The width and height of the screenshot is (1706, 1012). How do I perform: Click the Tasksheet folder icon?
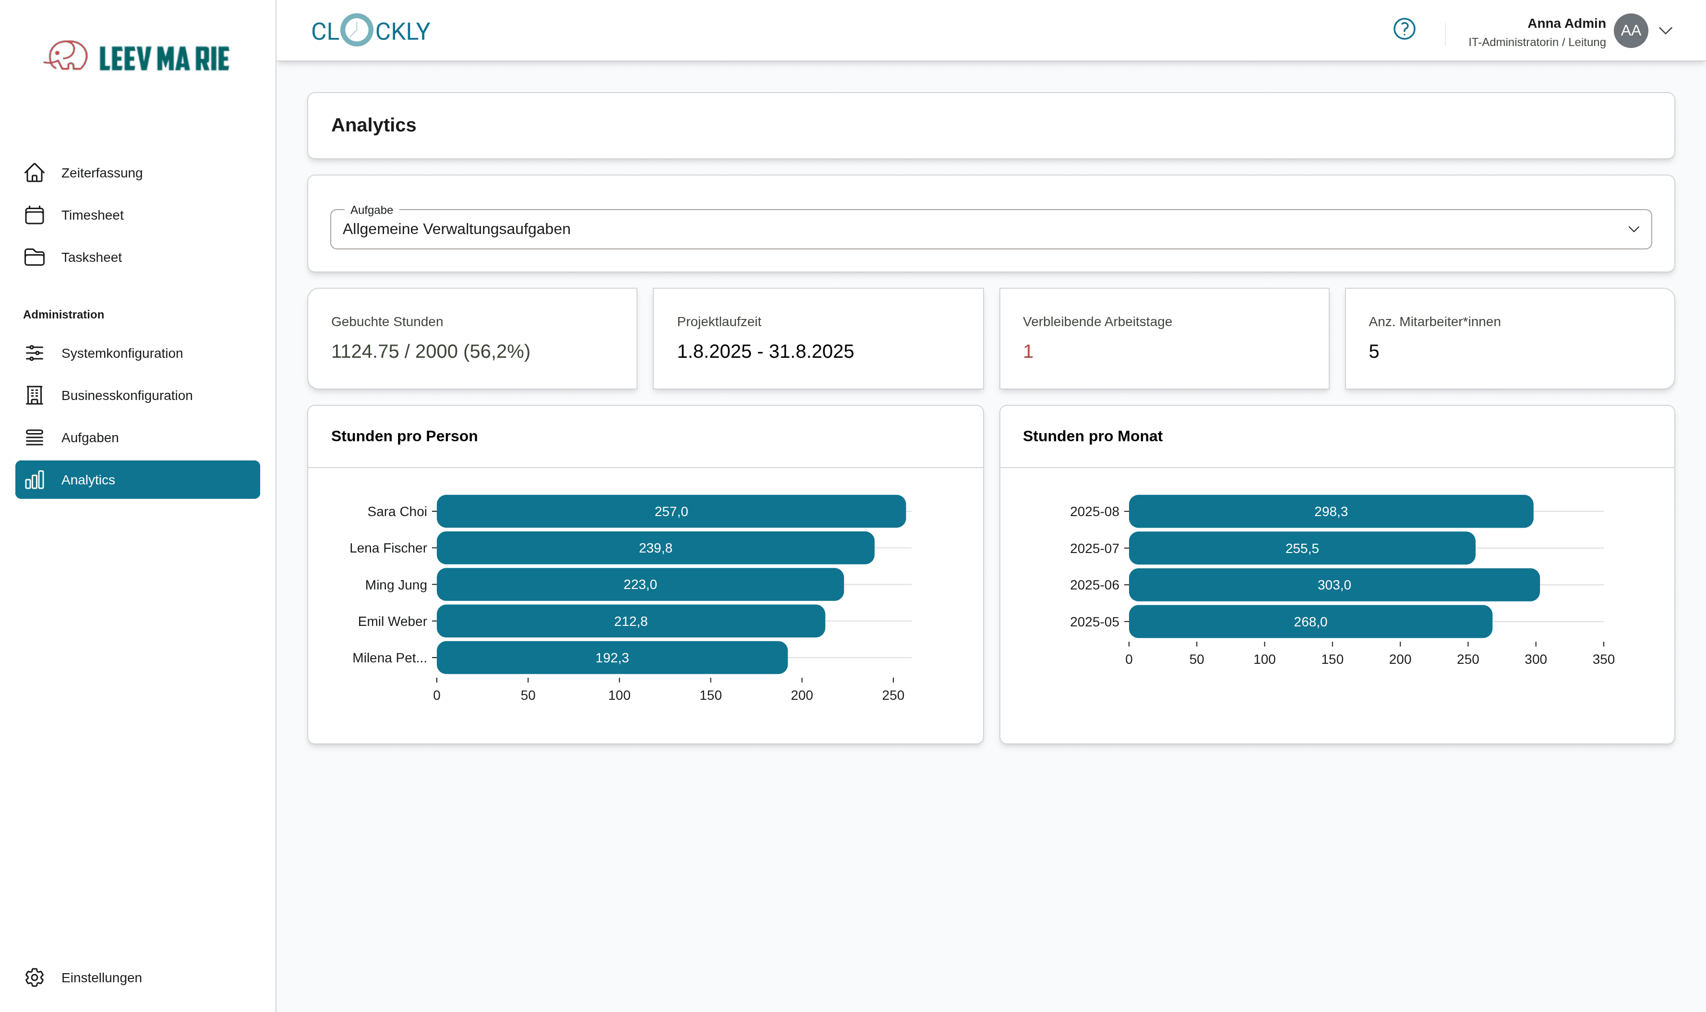[34, 257]
